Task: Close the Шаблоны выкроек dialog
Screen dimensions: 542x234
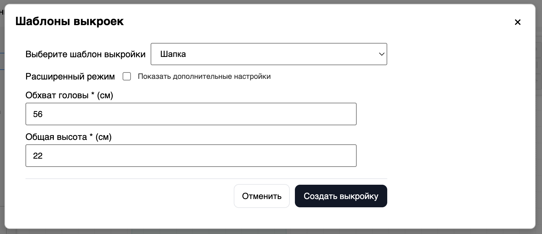Action: point(517,22)
